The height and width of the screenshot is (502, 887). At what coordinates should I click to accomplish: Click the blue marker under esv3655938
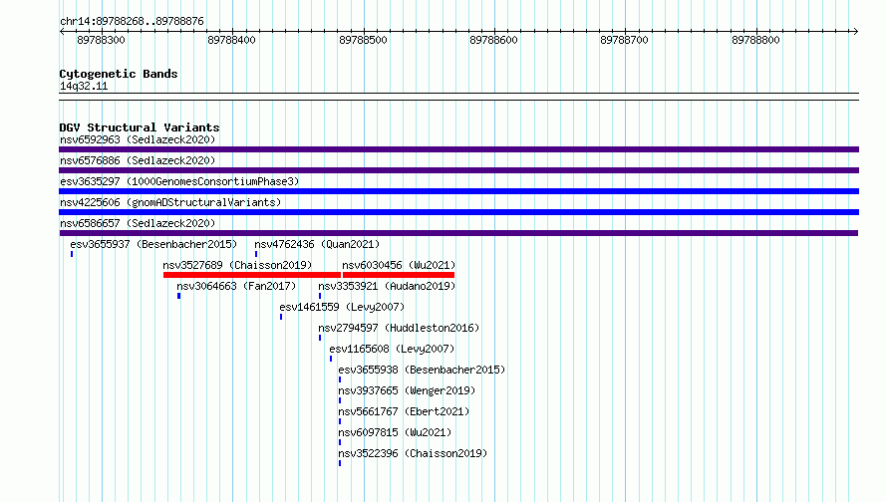(x=340, y=379)
